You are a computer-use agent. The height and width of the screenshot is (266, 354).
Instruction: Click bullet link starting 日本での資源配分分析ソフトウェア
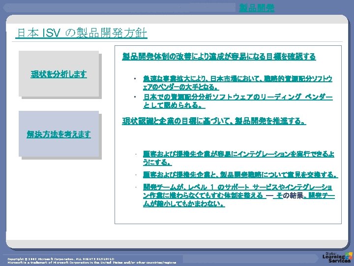coord(238,101)
